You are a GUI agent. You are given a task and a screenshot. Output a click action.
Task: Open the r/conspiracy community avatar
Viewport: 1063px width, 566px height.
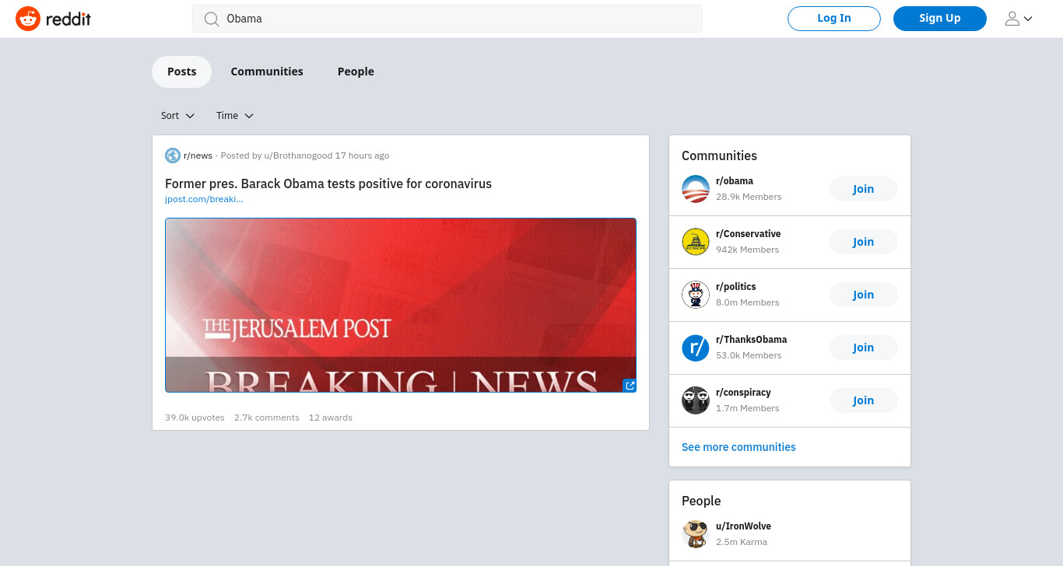coord(696,400)
